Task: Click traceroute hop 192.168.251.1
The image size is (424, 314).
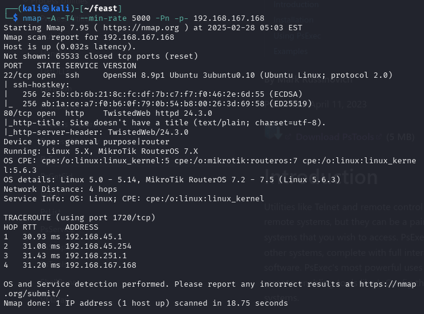Action: coord(95,255)
